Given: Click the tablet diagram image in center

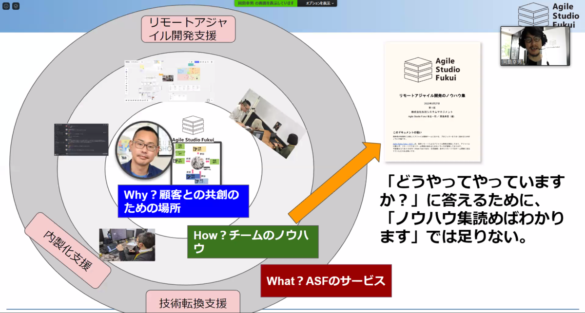Looking at the screenshot, I should click(x=196, y=163).
